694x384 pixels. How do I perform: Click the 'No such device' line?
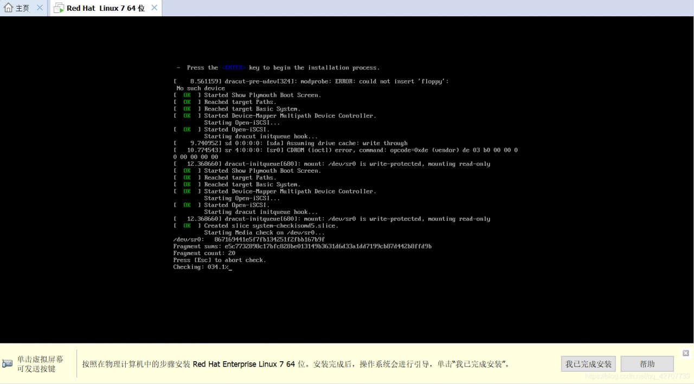tap(201, 88)
